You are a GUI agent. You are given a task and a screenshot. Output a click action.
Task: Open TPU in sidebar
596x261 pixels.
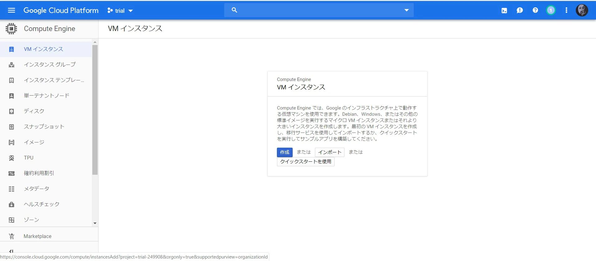point(46,158)
